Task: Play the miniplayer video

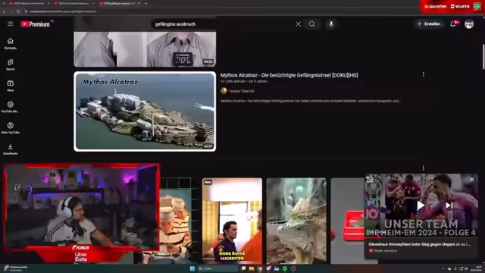Action: (421, 206)
